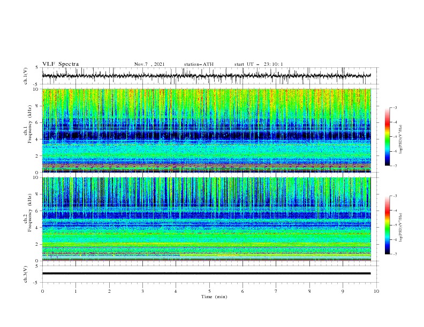
Task: Click the "station=ATH" header label
Action: tap(199, 64)
